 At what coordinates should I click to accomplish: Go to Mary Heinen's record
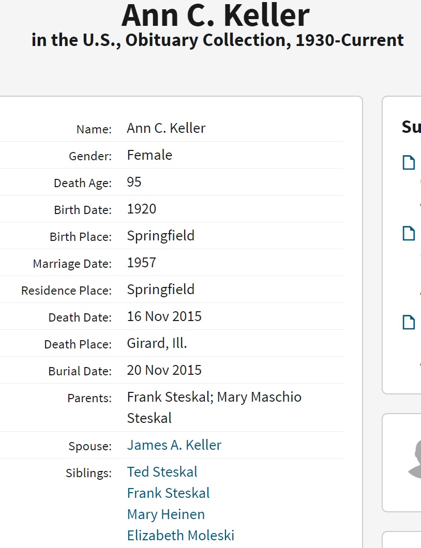(x=166, y=514)
